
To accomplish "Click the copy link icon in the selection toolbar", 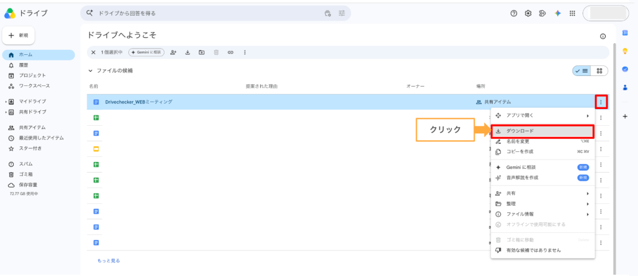I will [x=231, y=52].
